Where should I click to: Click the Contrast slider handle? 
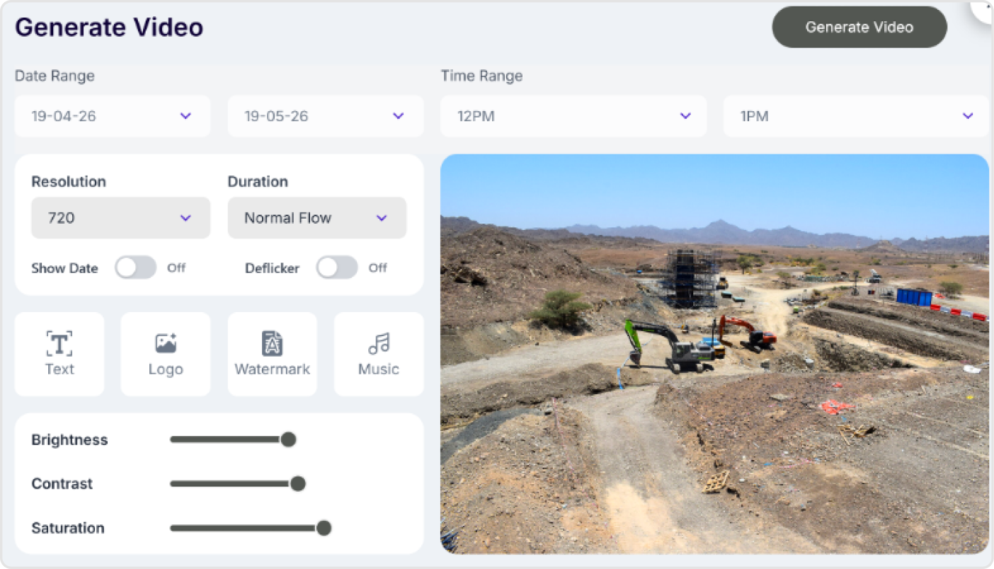(x=298, y=483)
